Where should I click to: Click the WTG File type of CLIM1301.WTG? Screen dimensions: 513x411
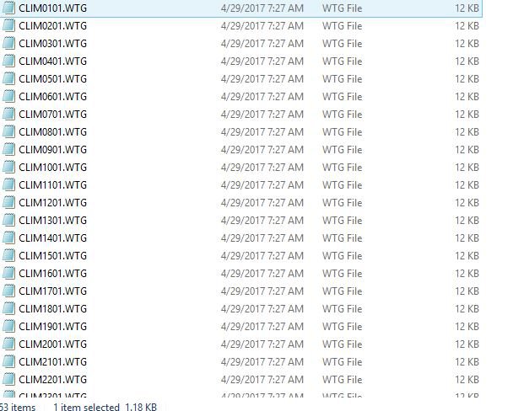click(343, 221)
